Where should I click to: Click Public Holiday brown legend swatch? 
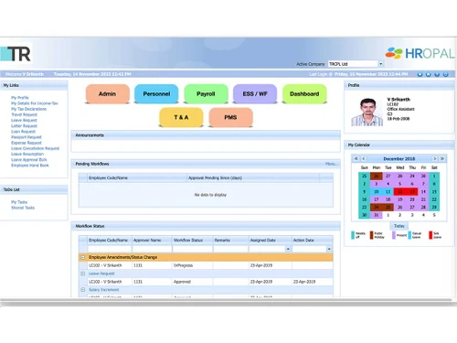tap(371, 235)
